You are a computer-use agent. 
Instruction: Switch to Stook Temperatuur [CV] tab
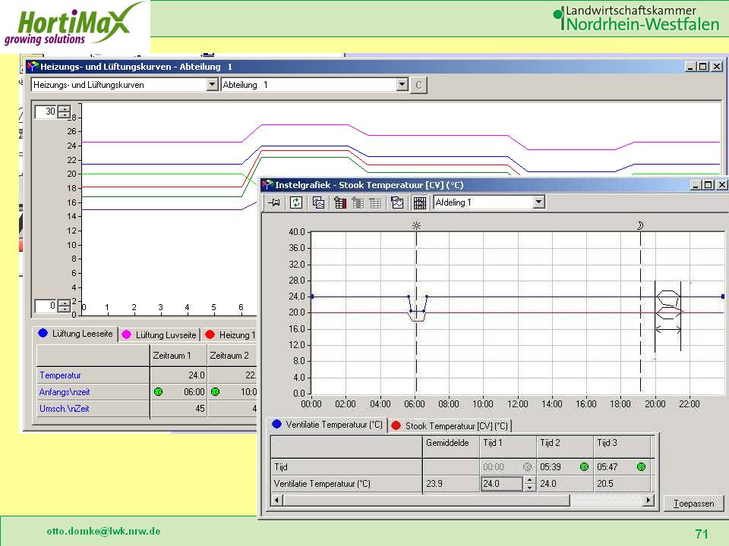pyautogui.click(x=450, y=426)
